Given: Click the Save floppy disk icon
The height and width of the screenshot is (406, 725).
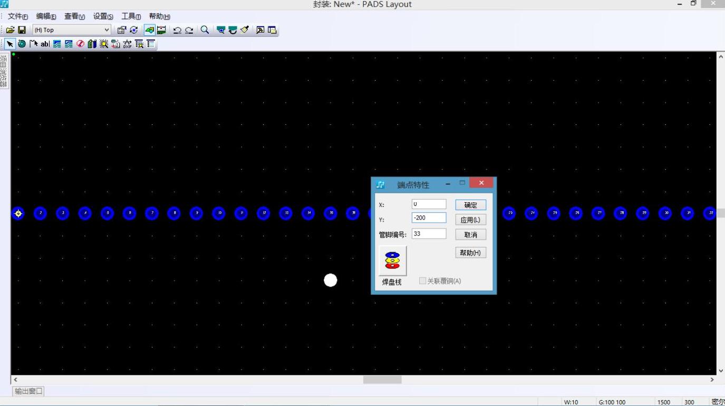Looking at the screenshot, I should coord(22,30).
